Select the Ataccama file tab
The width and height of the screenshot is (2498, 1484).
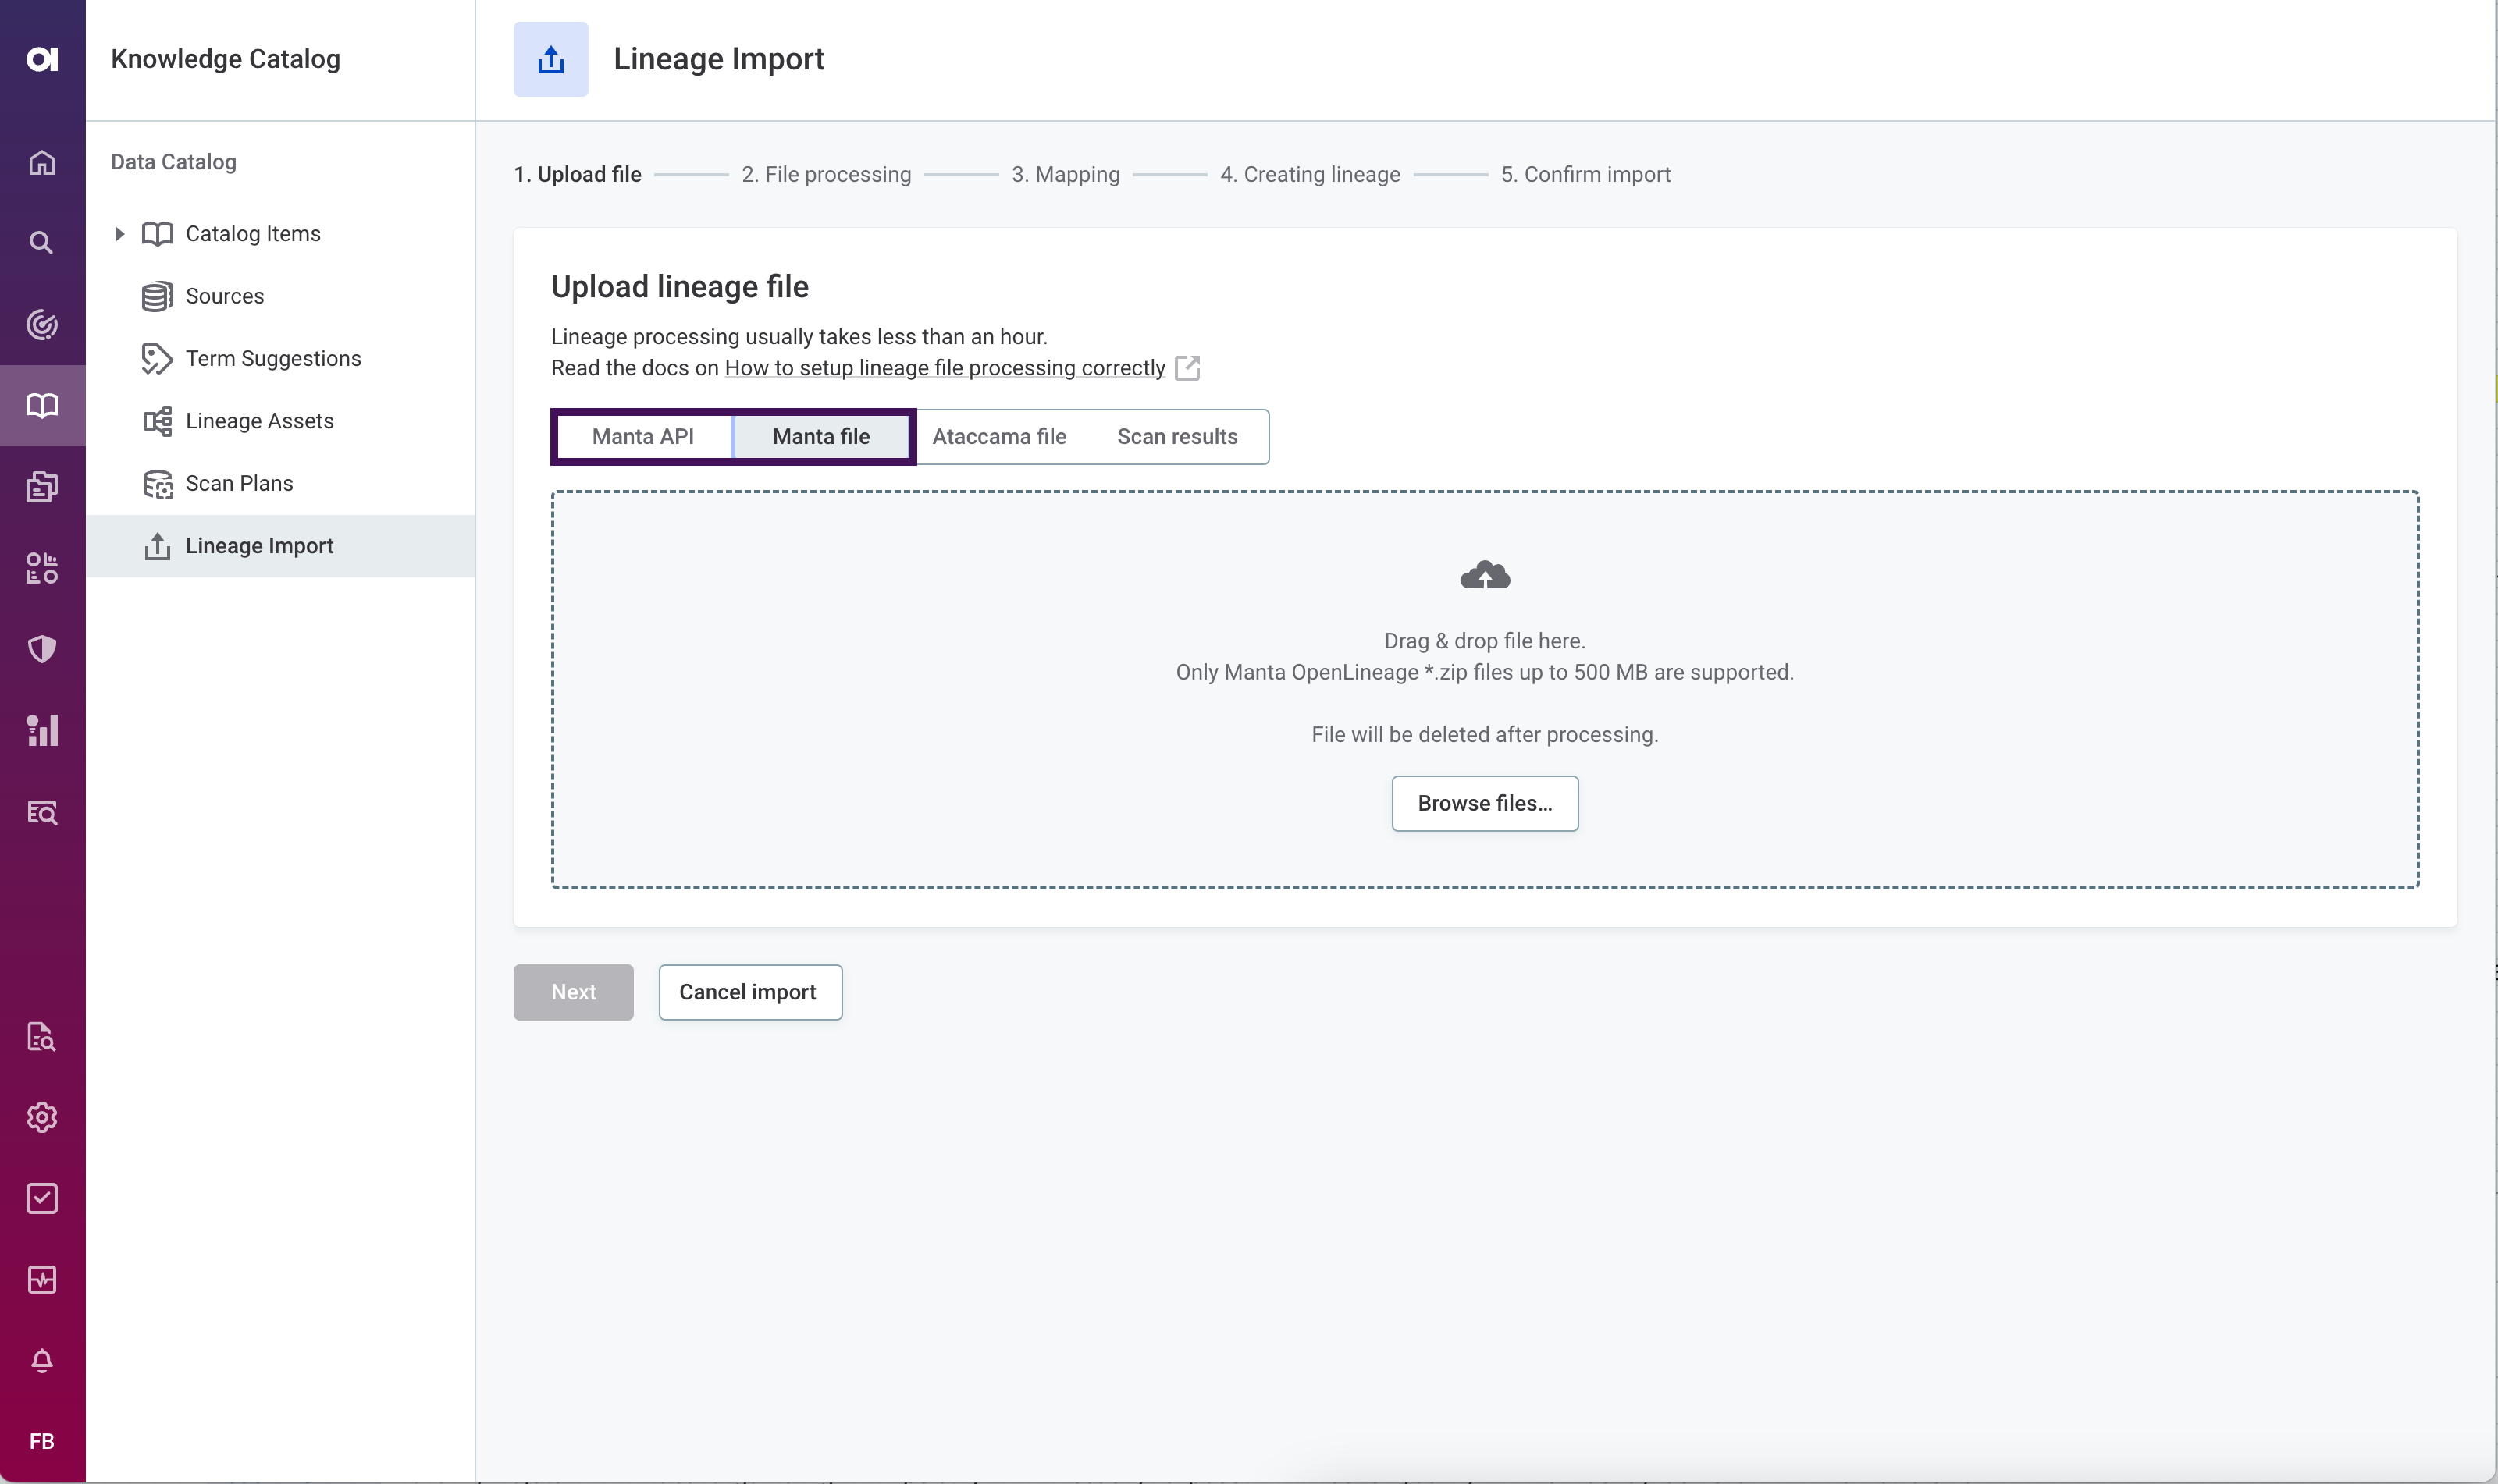(x=1000, y=436)
